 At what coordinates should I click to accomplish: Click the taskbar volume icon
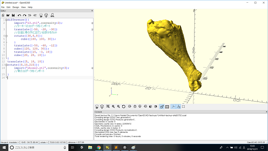click(x=236, y=147)
